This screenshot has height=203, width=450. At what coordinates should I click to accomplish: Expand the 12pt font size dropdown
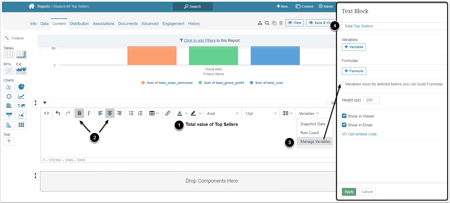[261, 113]
